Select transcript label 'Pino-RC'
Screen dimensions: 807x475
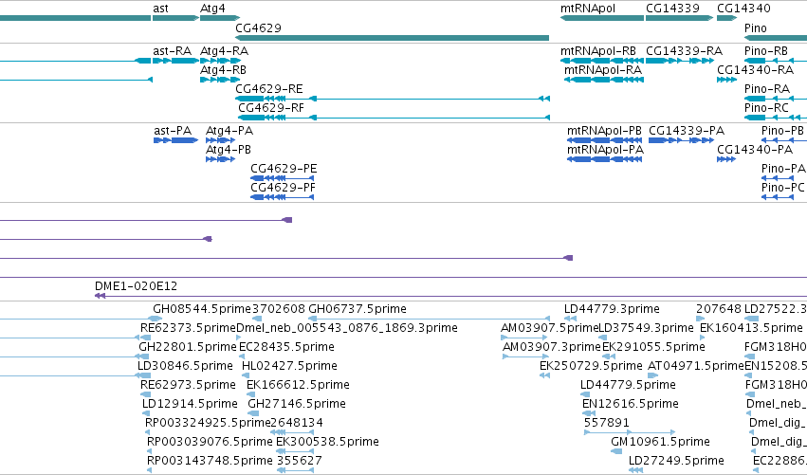click(766, 108)
